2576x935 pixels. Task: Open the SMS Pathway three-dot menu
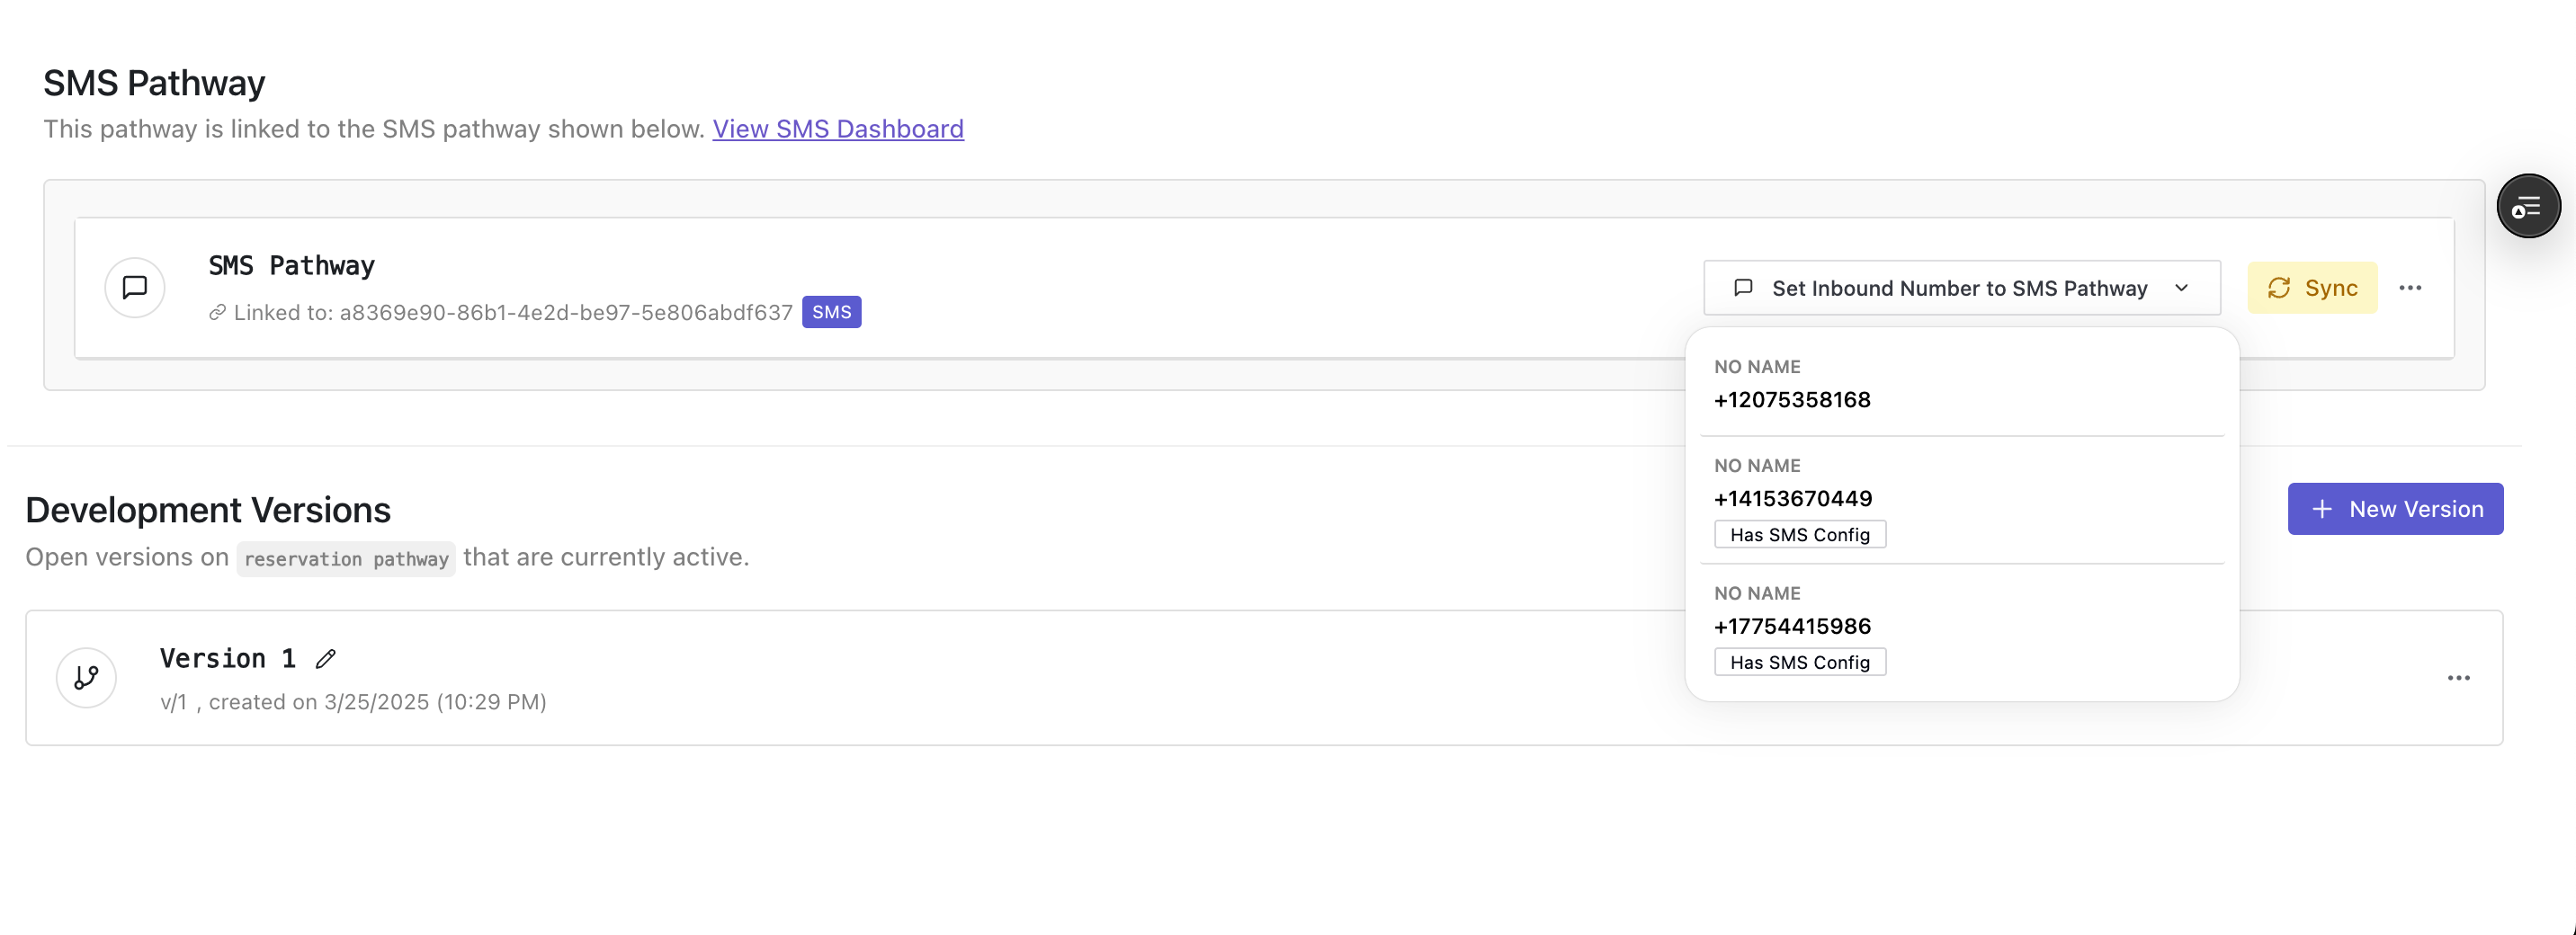coord(2410,288)
